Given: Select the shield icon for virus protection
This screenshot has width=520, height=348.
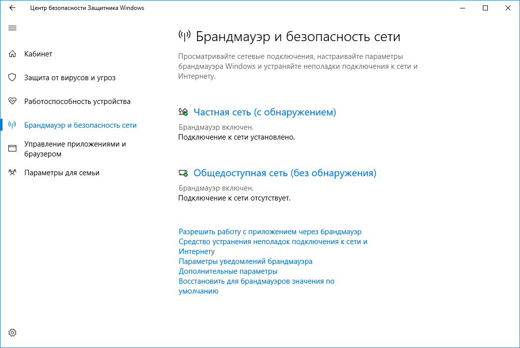Looking at the screenshot, I should pos(12,77).
